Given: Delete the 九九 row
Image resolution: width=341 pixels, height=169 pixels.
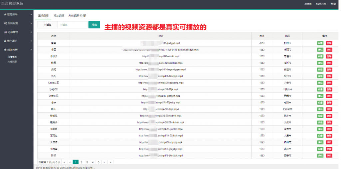Looking at the screenshot, I should pos(329,76).
